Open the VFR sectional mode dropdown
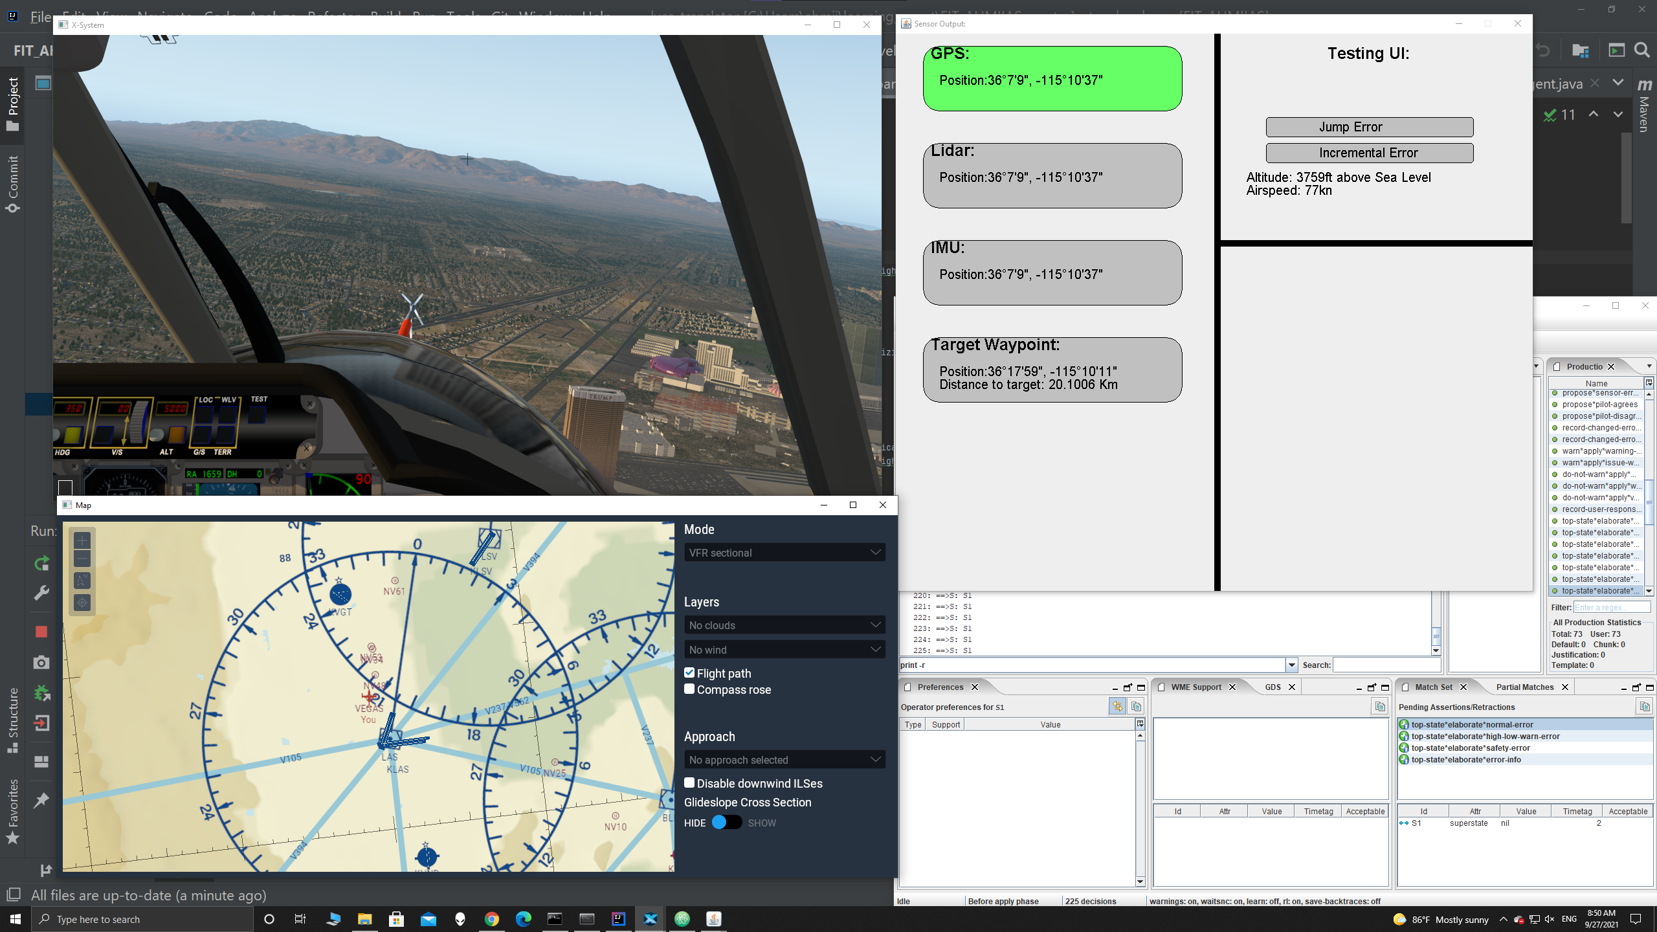The height and width of the screenshot is (932, 1657). pyautogui.click(x=784, y=553)
